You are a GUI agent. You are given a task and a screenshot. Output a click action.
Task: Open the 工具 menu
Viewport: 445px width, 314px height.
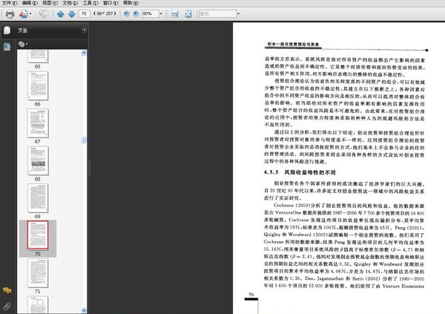(x=89, y=3)
